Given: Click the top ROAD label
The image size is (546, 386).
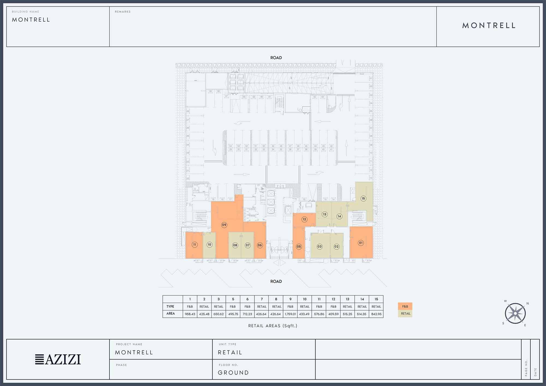Looking at the screenshot, I should [x=276, y=58].
